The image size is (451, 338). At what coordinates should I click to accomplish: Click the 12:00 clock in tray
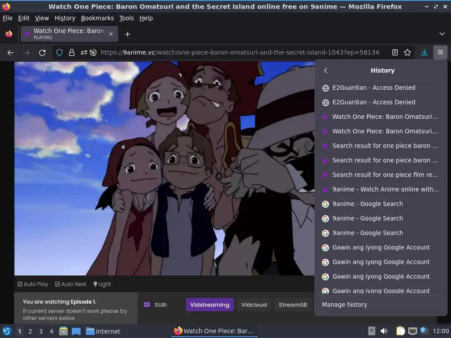[440, 331]
